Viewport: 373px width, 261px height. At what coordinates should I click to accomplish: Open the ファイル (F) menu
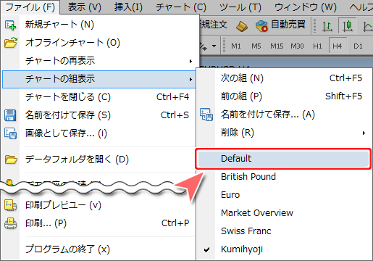(30, 7)
